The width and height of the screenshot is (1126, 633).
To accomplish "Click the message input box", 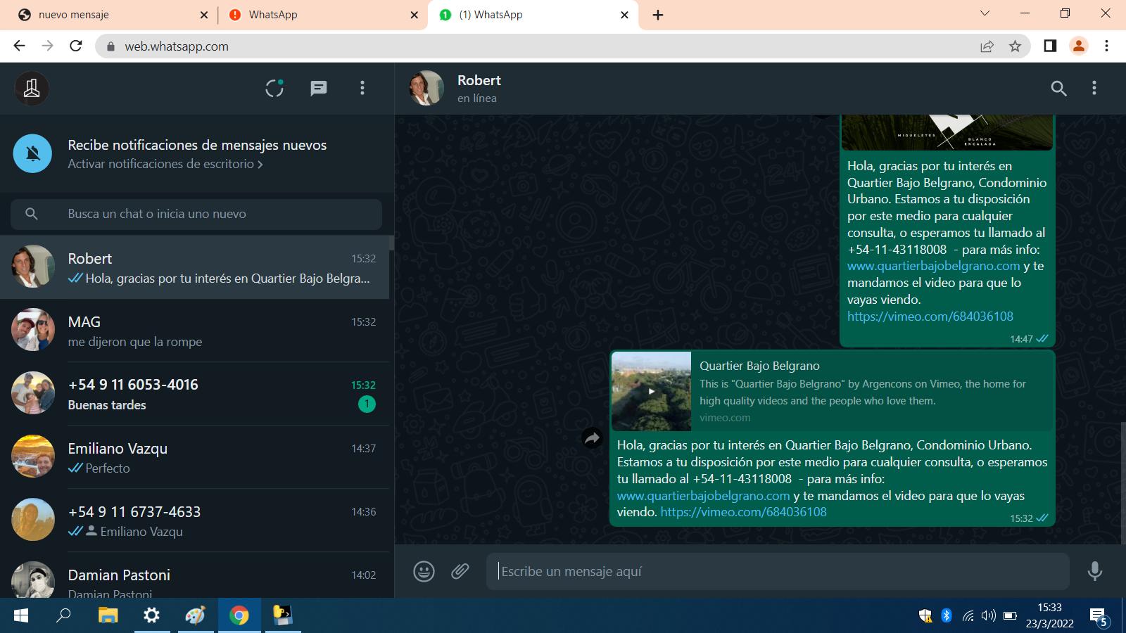I will click(x=778, y=571).
